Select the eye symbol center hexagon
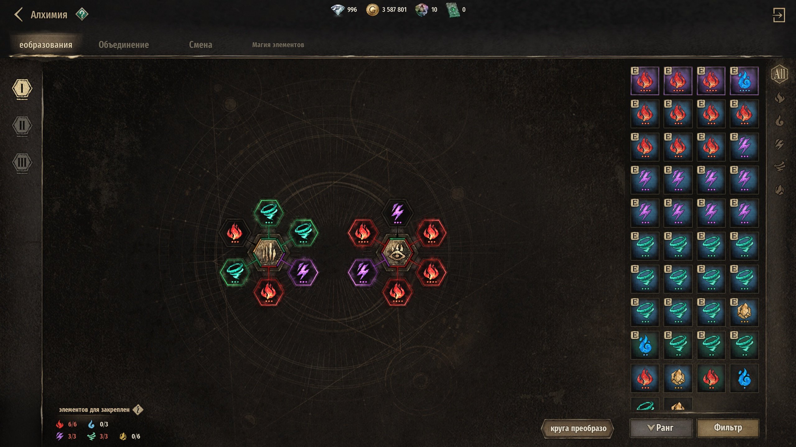Viewport: 796px width, 447px height. coord(397,252)
